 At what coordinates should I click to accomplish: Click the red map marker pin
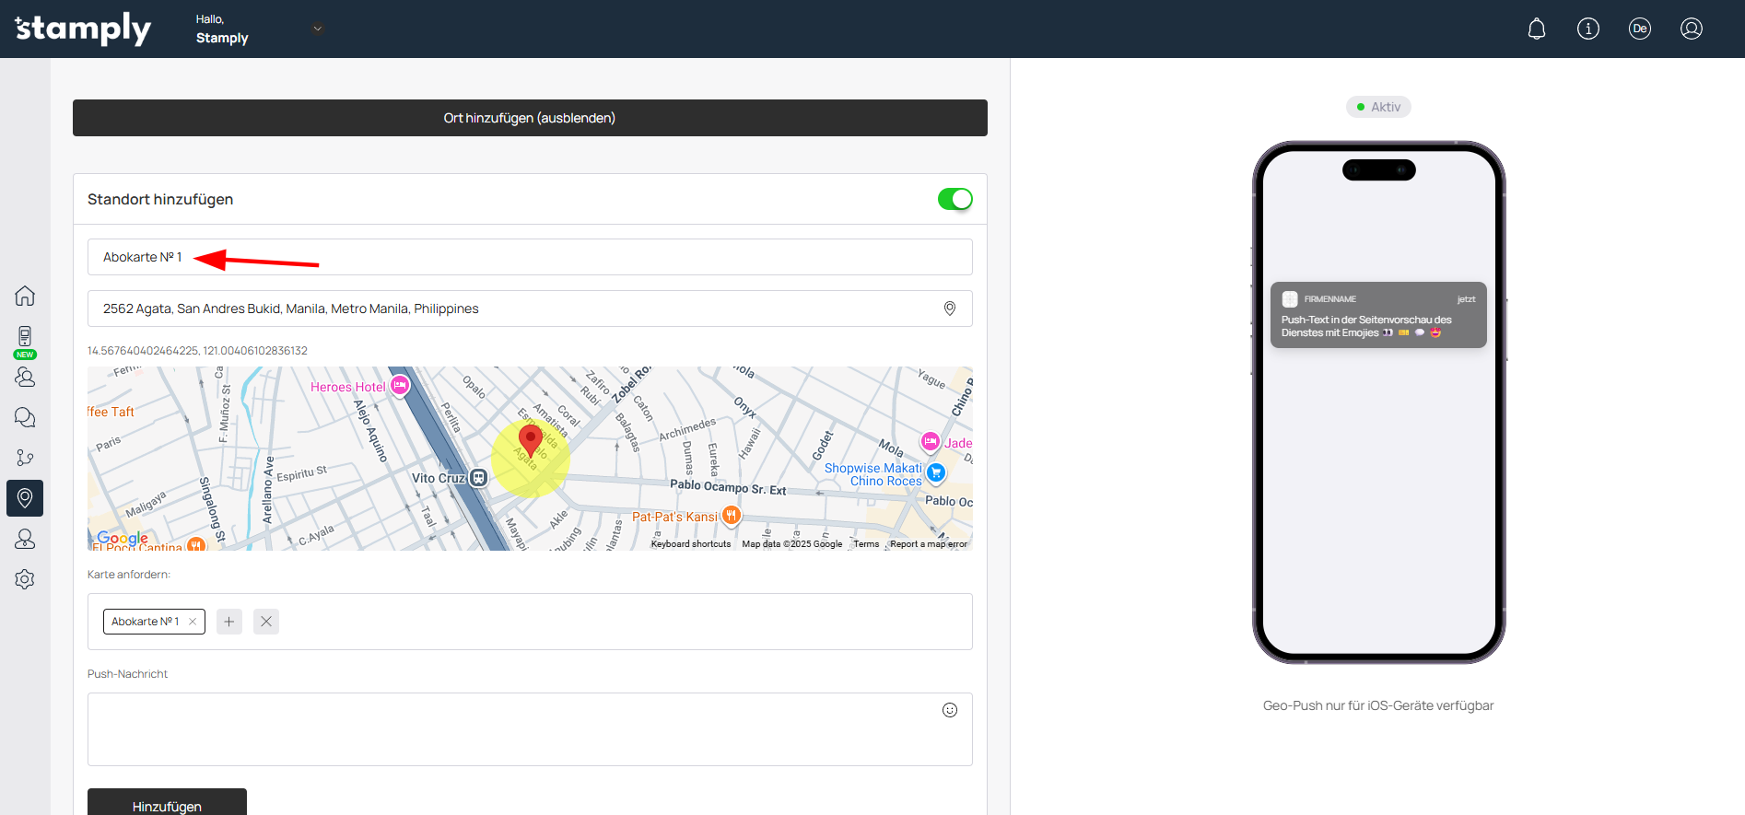tap(530, 439)
